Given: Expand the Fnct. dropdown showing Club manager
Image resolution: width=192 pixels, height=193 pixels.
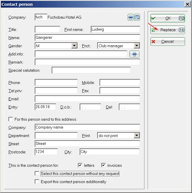Looking at the screenshot, I should [x=137, y=46].
